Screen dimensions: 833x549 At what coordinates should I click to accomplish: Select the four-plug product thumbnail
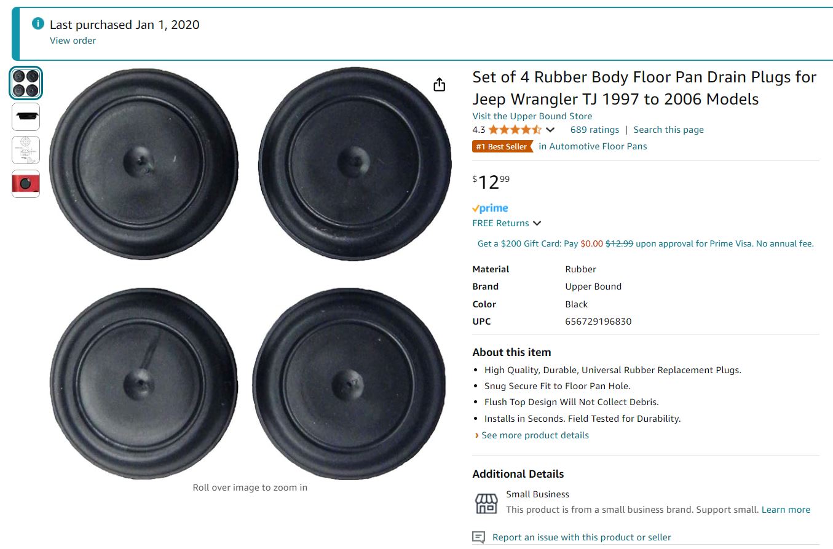coord(26,82)
